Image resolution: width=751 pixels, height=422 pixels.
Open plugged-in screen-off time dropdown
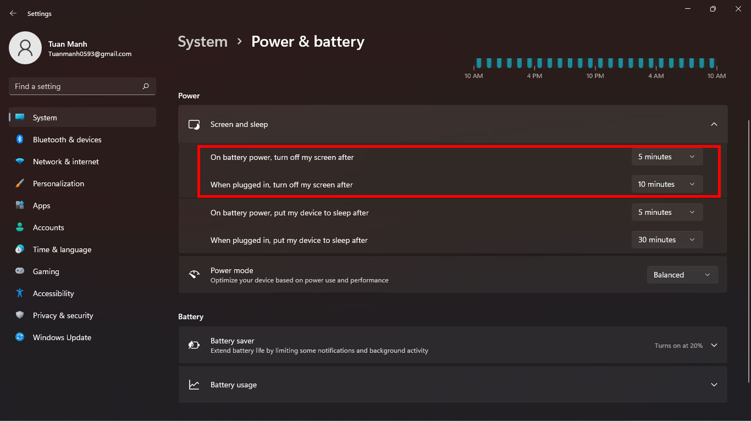(x=667, y=184)
